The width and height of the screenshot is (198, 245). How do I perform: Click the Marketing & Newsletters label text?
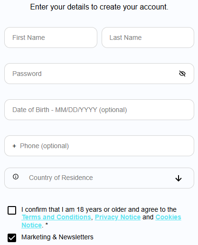(57, 237)
